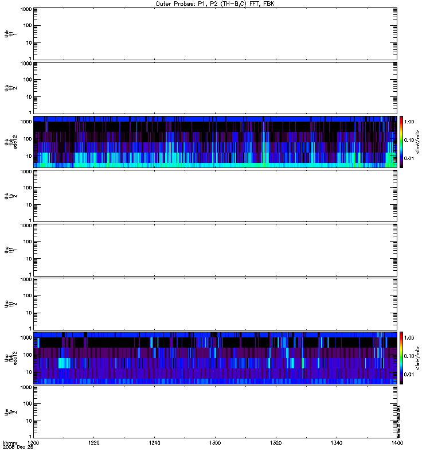Click the '0.01' value on thc color bar
This screenshot has width=430, height=459.
tap(409, 375)
